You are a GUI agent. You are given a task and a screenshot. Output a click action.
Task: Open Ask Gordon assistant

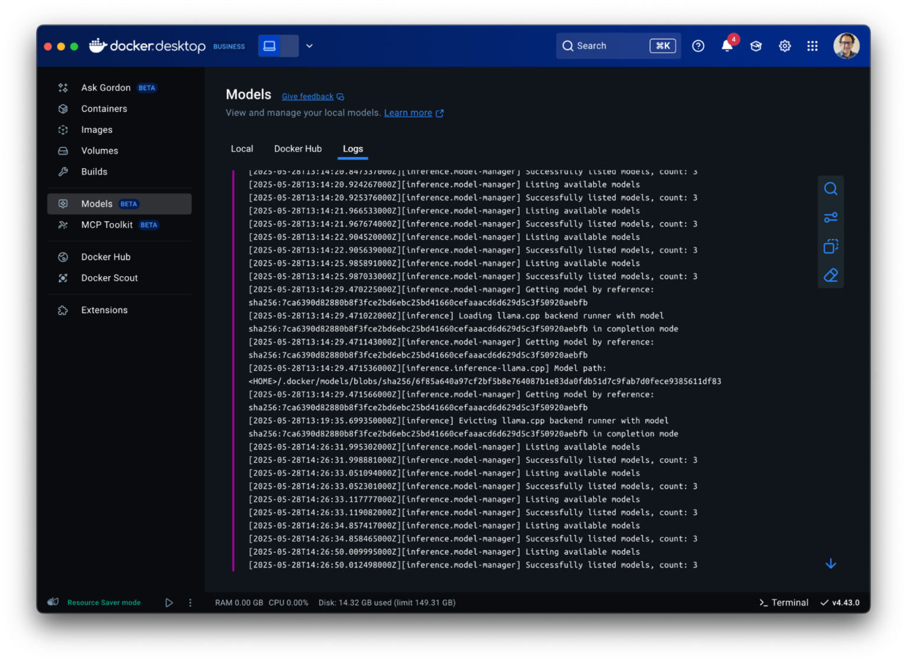coord(106,87)
